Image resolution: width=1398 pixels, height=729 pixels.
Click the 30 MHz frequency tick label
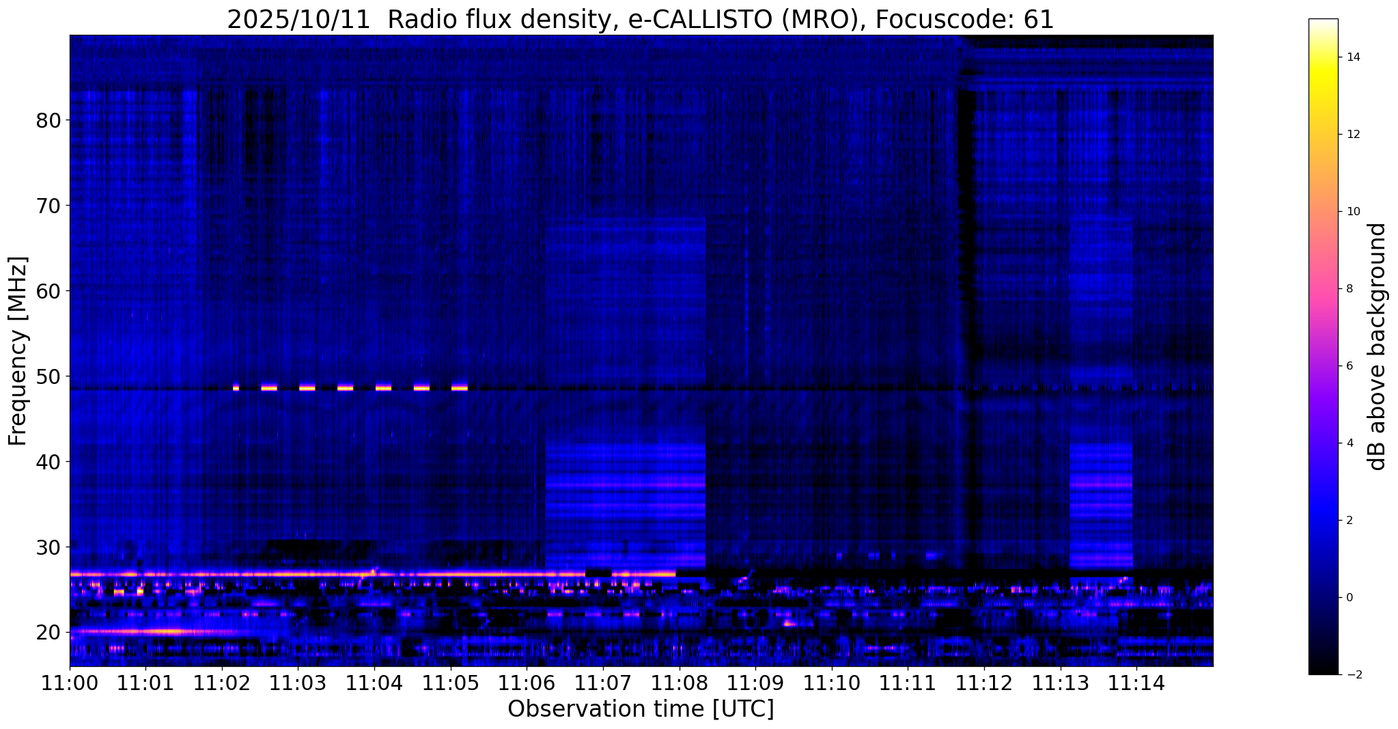(x=48, y=547)
